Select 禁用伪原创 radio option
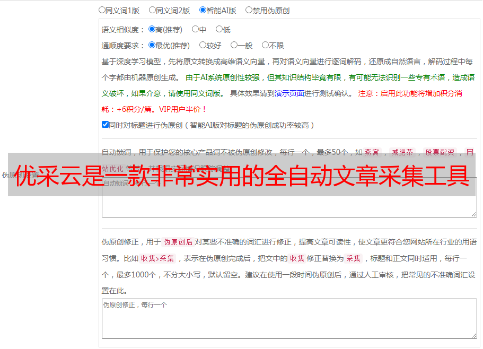Viewport: 483px width, 349px height. coord(249,10)
